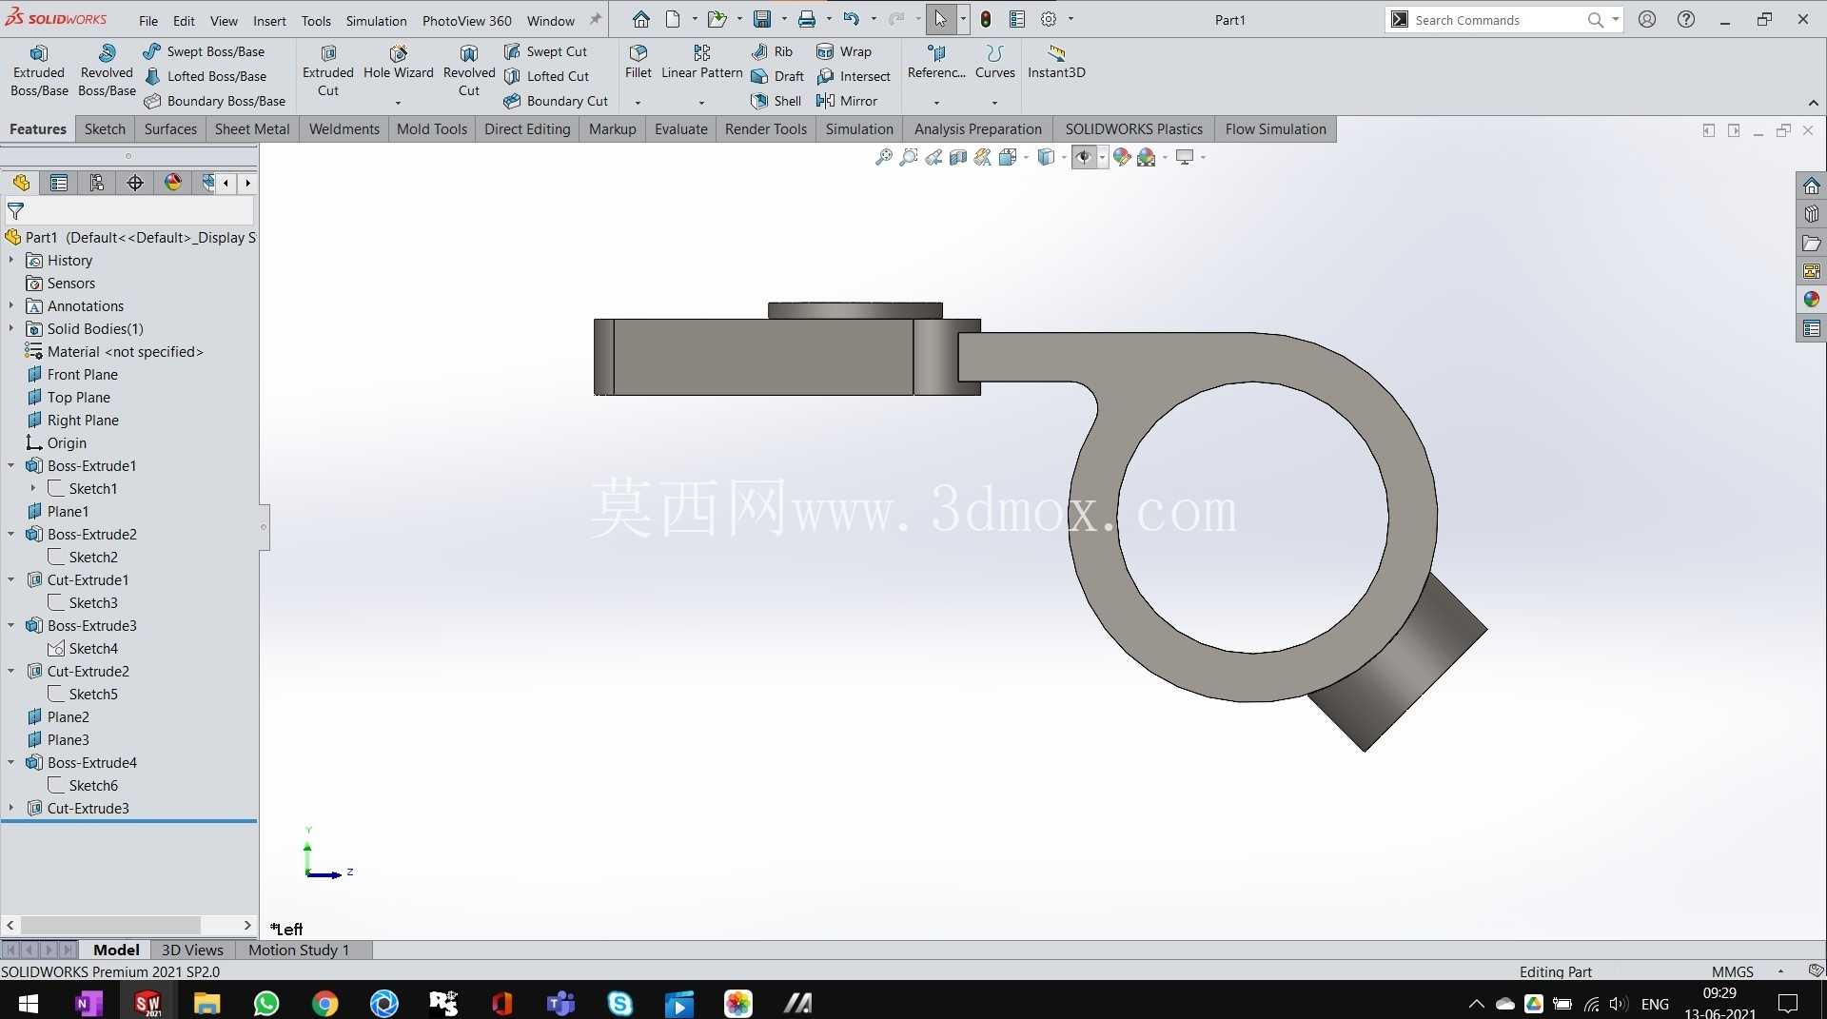Open the Hole Wizard dropdown arrow
The width and height of the screenshot is (1827, 1019).
[398, 102]
